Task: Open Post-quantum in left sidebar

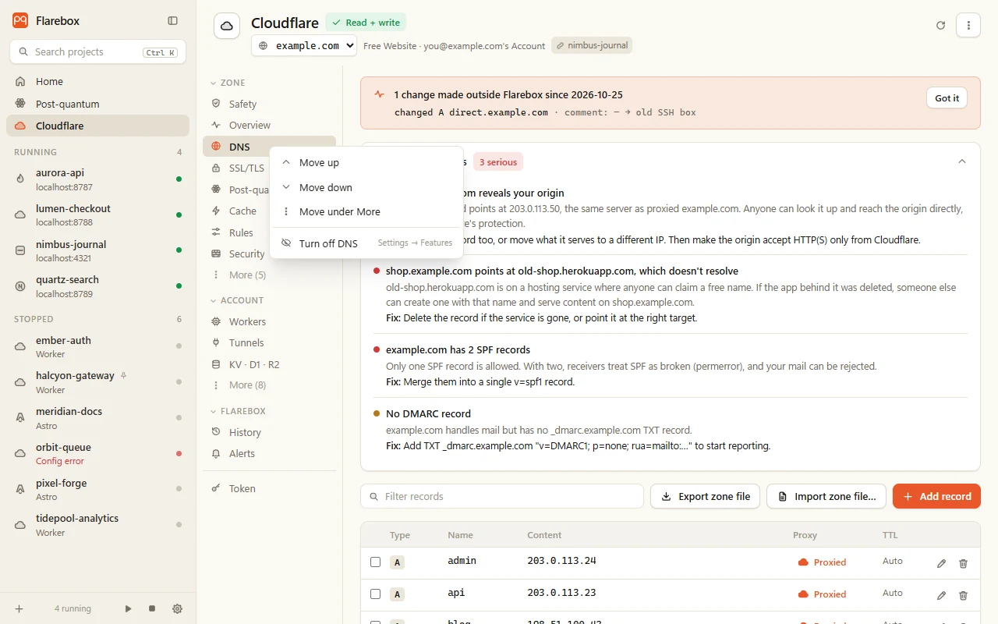Action: pyautogui.click(x=97, y=104)
